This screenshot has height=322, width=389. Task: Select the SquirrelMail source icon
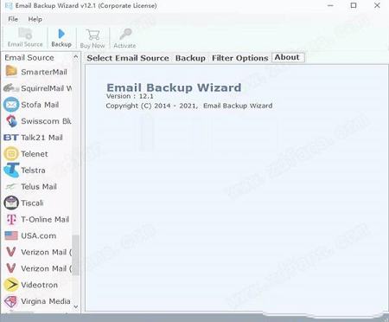click(x=11, y=87)
